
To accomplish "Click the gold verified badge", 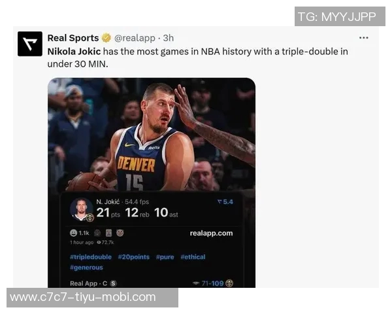I will [x=106, y=38].
